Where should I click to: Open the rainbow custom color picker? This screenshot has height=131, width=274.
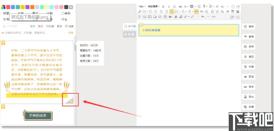3,7
